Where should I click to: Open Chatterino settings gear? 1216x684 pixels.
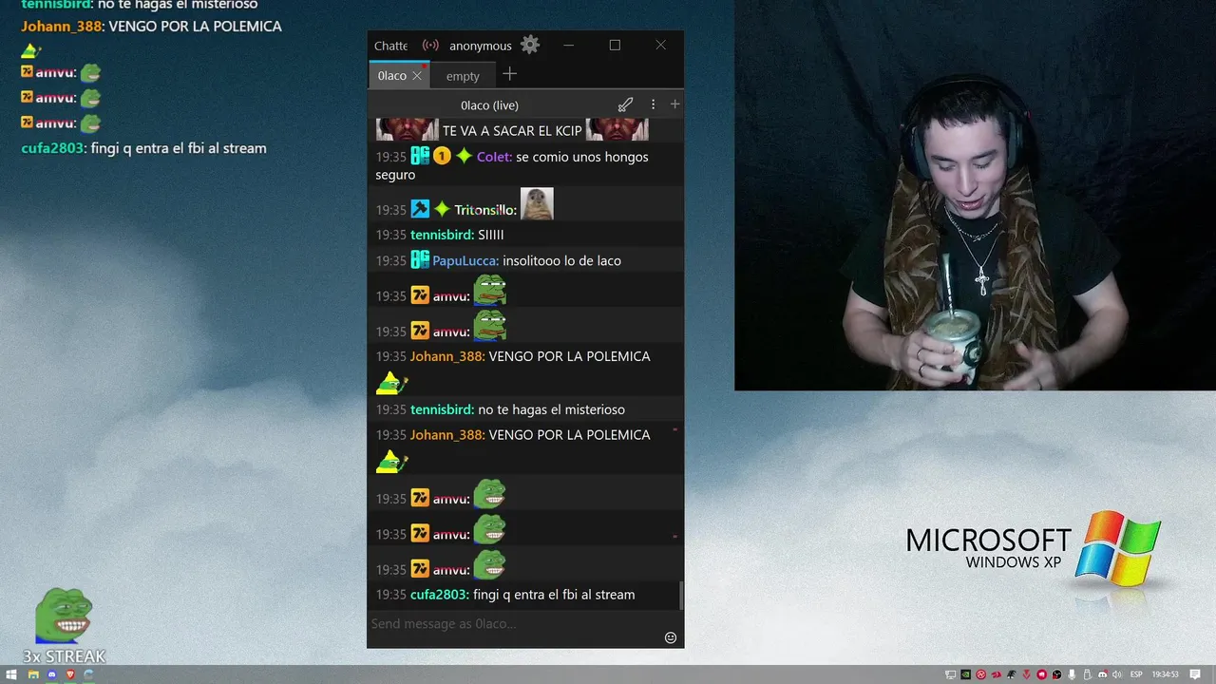click(x=530, y=45)
